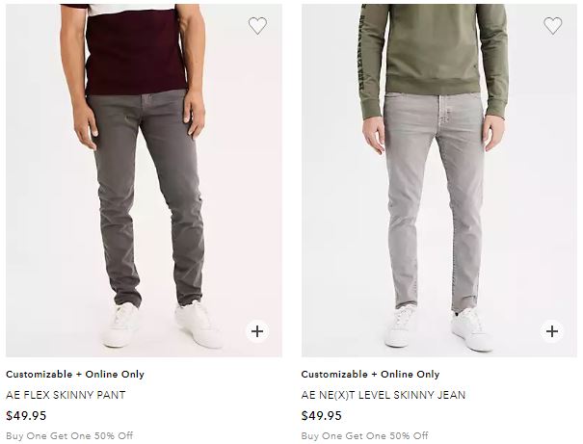Viewport: 583px width, 444px height.
Task: Click the $49.95 price under Ne(x)t Level Jean
Action: (x=321, y=415)
